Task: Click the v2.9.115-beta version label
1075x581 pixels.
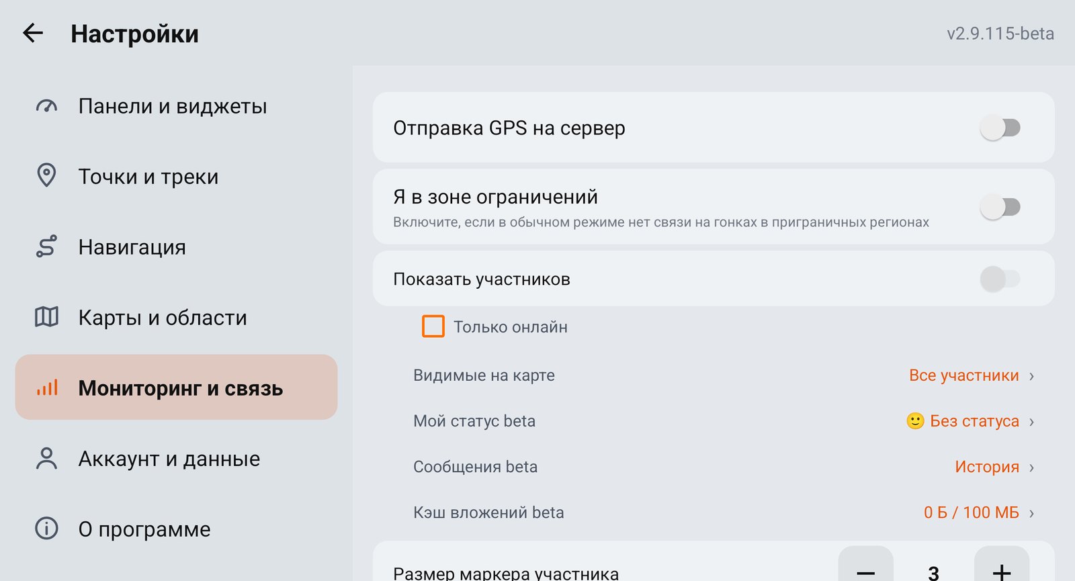Action: point(1000,34)
